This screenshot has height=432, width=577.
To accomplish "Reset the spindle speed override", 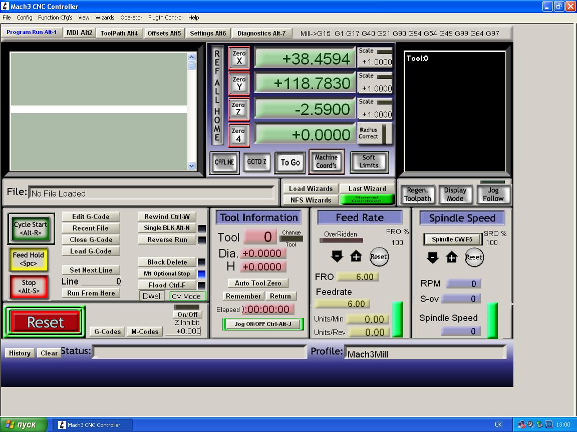I will click(474, 257).
